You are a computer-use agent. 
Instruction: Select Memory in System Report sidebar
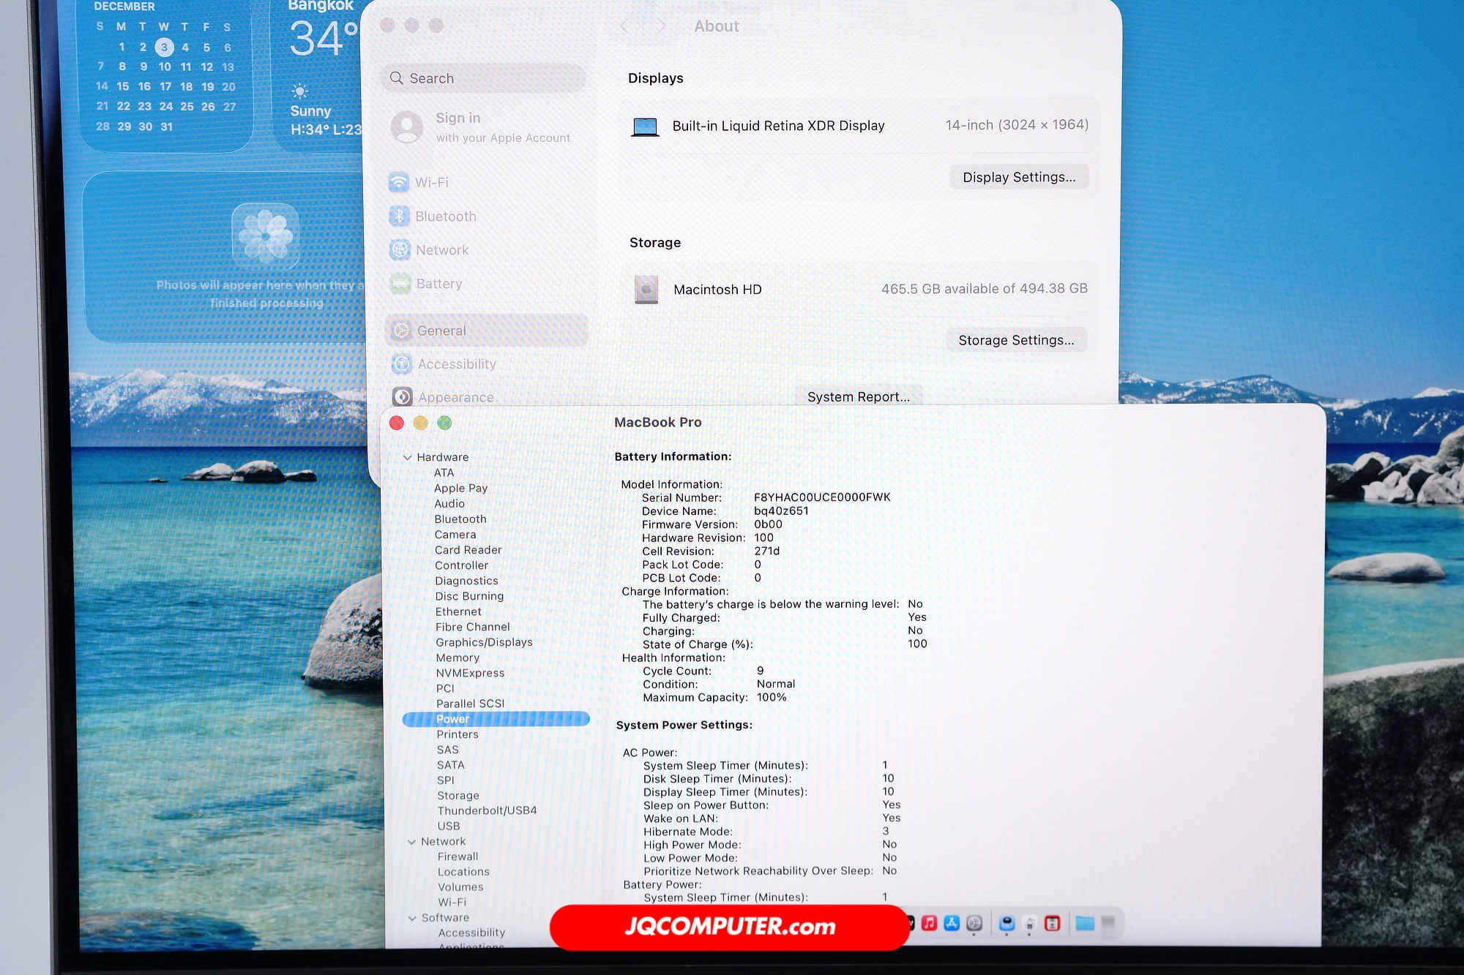[457, 658]
